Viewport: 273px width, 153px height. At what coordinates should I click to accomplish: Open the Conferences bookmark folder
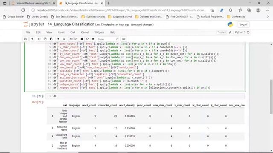236,17
